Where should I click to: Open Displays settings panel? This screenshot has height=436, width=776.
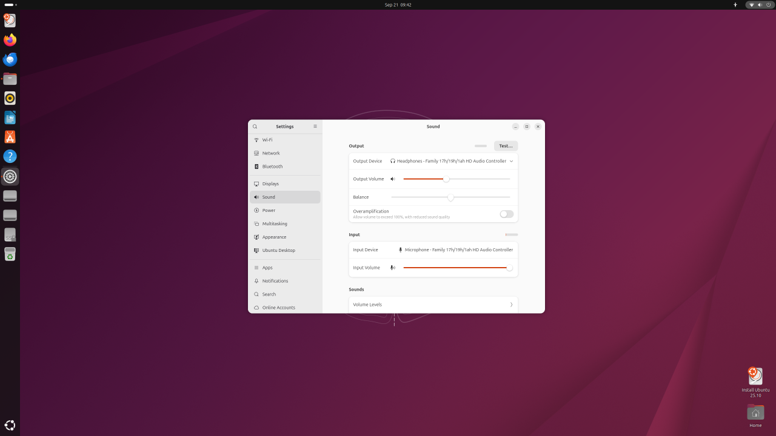(285, 183)
